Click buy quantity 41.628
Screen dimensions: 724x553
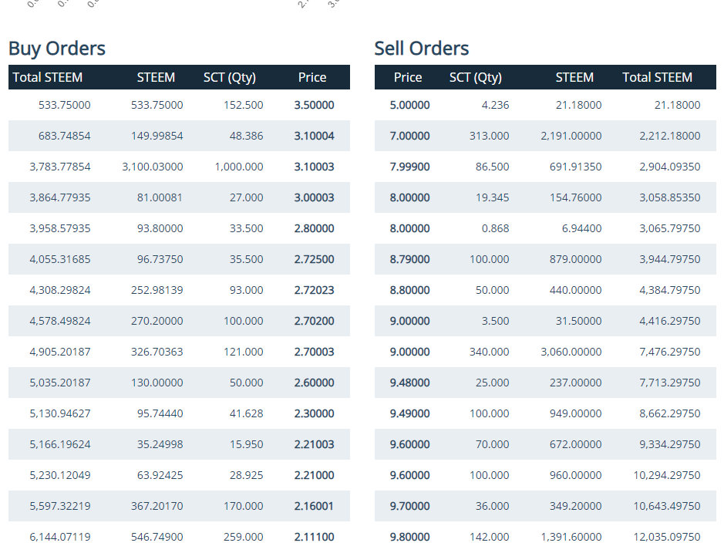pyautogui.click(x=247, y=413)
